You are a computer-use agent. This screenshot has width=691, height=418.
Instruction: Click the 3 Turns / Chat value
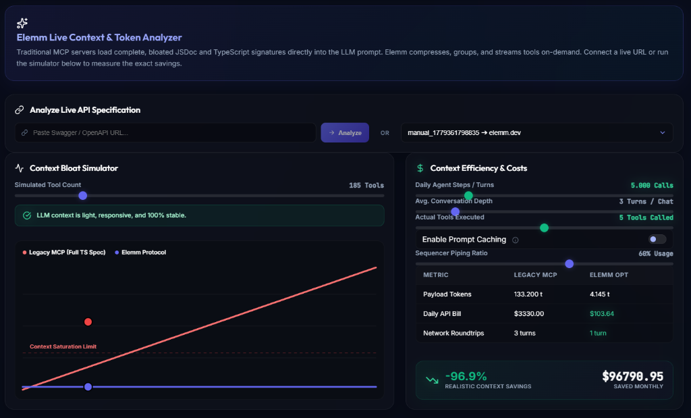coord(646,201)
